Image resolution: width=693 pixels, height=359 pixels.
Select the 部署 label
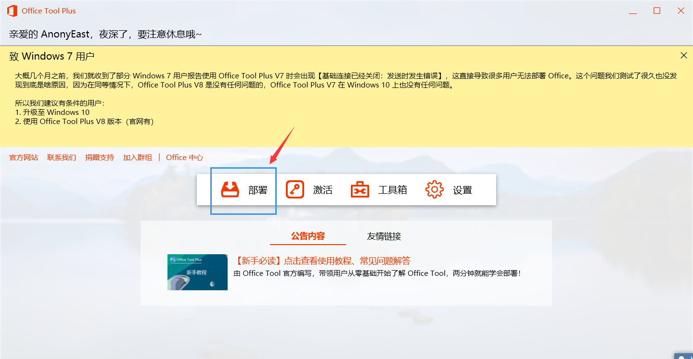tap(258, 190)
